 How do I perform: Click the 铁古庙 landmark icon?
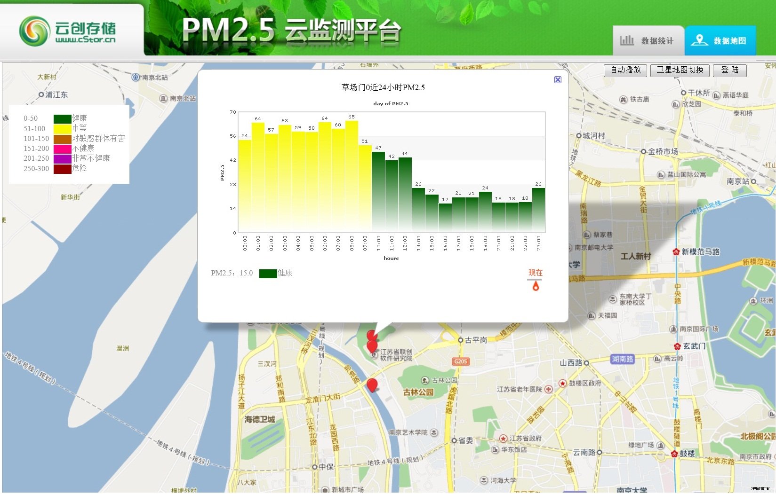click(624, 99)
